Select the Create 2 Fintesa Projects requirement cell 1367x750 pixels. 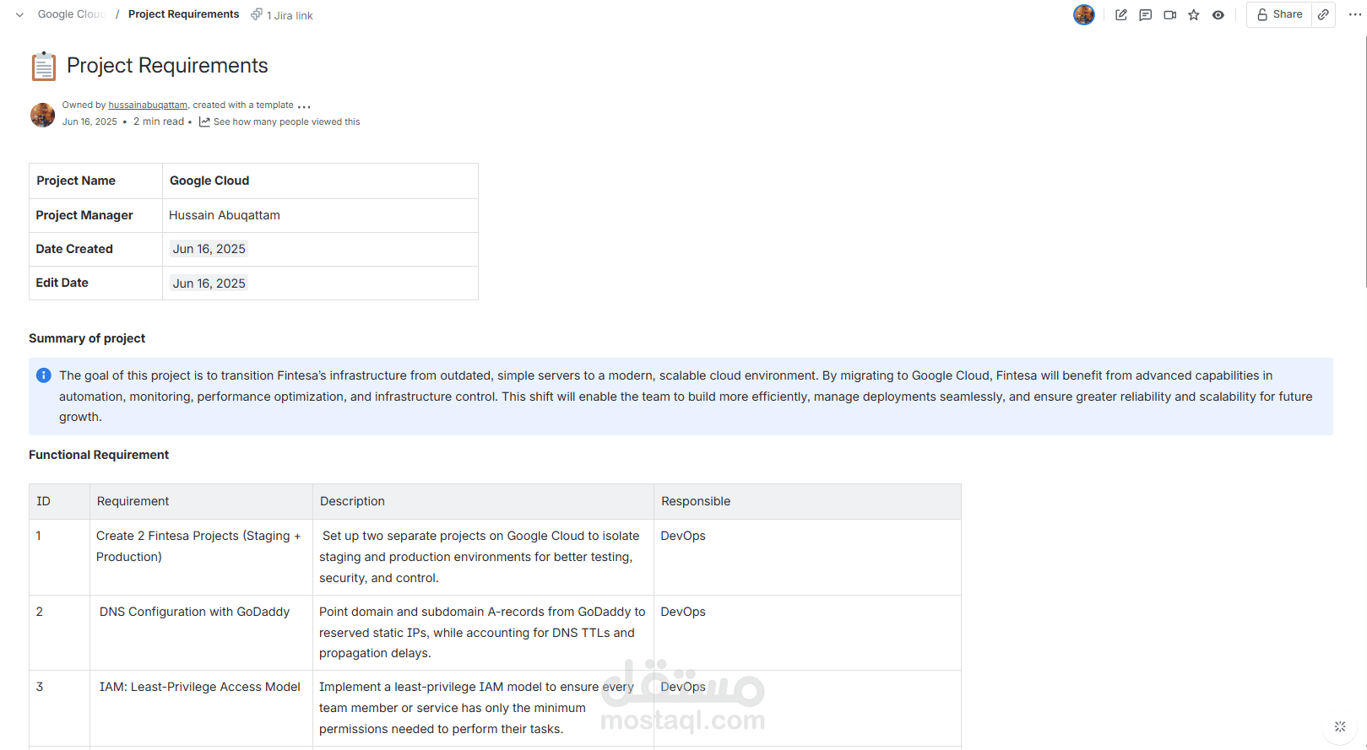201,557
